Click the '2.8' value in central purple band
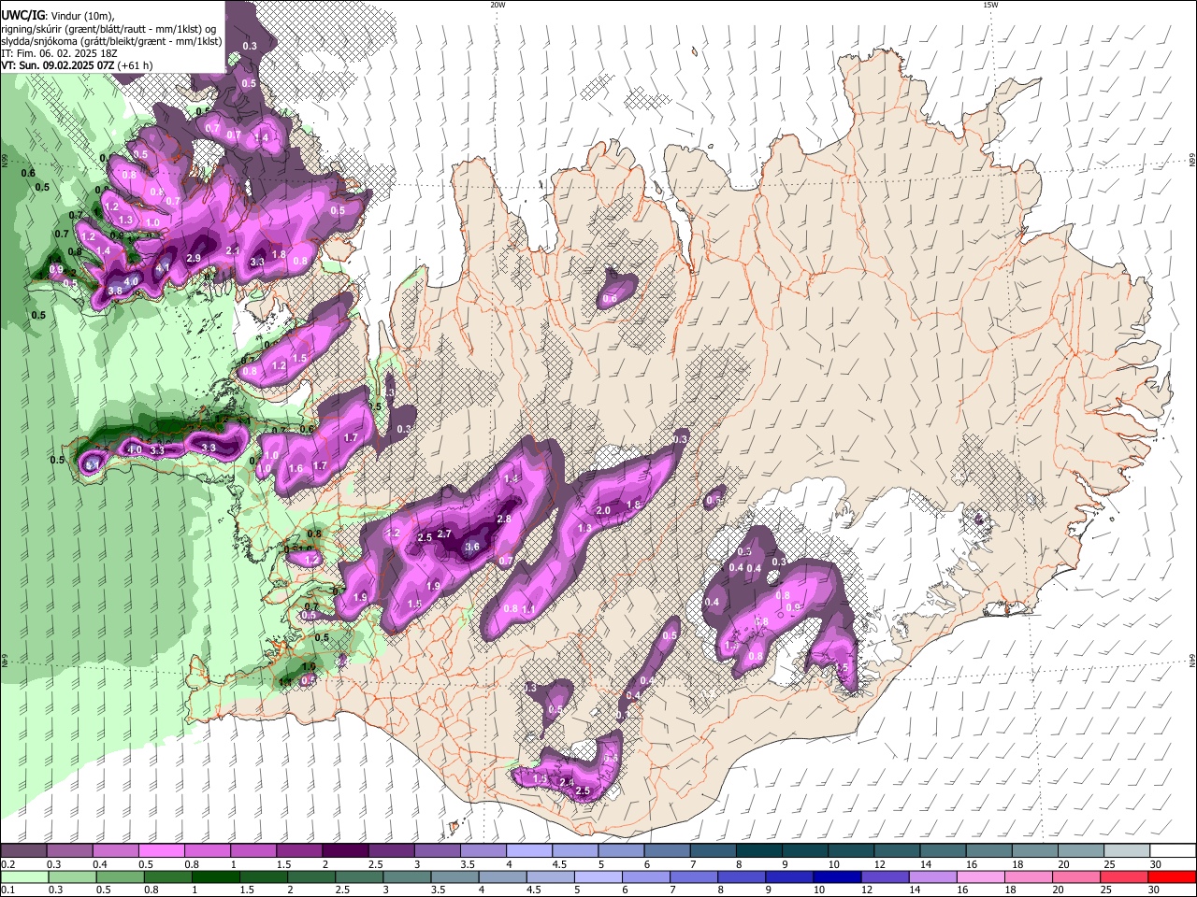 coord(504,519)
